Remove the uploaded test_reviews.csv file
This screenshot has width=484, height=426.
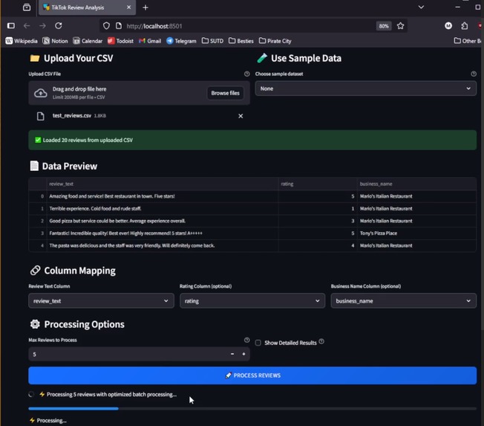(241, 116)
